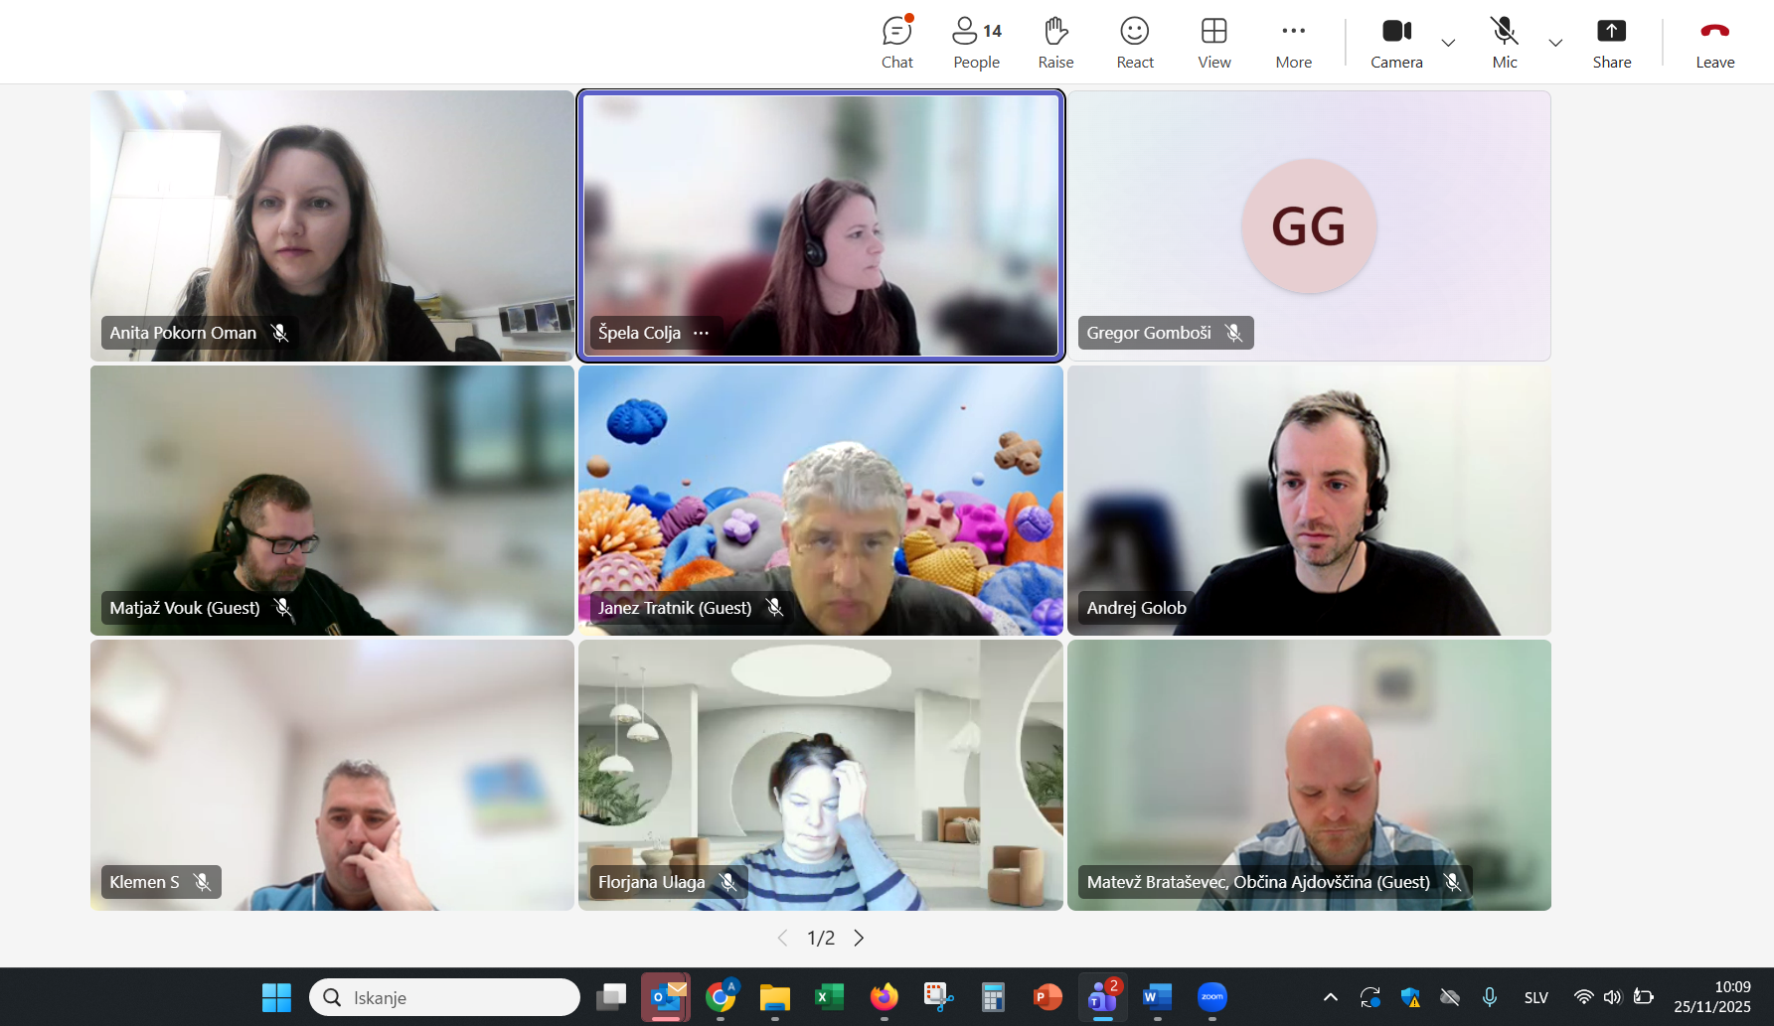Show the People participants list
Image resolution: width=1774 pixels, height=1026 pixels.
976,43
